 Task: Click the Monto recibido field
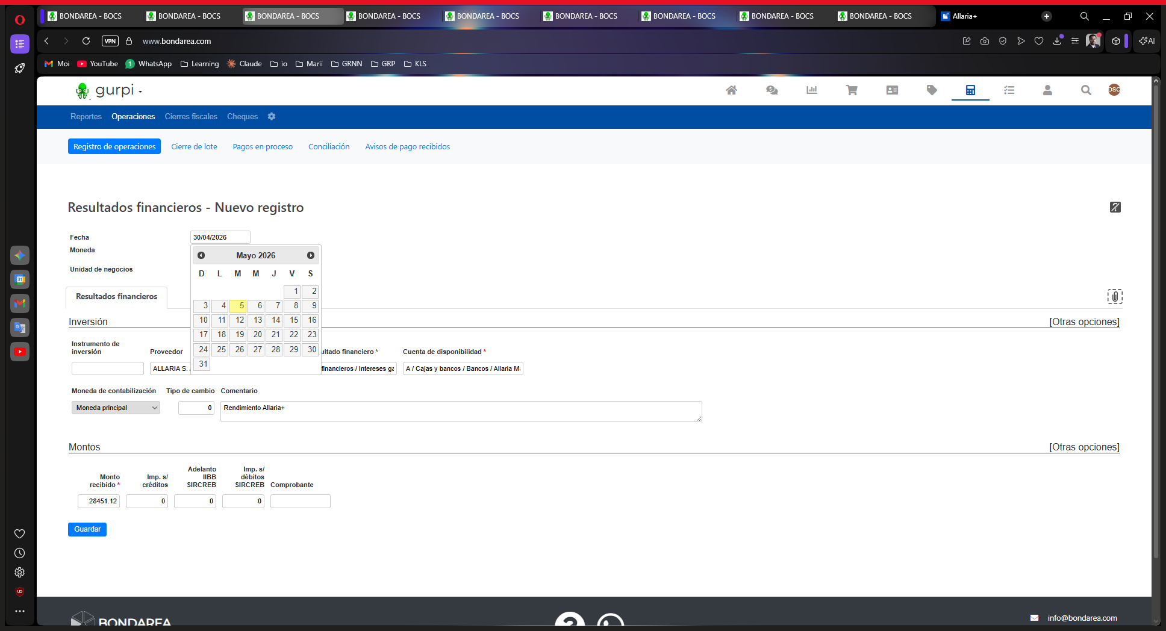[x=99, y=501]
